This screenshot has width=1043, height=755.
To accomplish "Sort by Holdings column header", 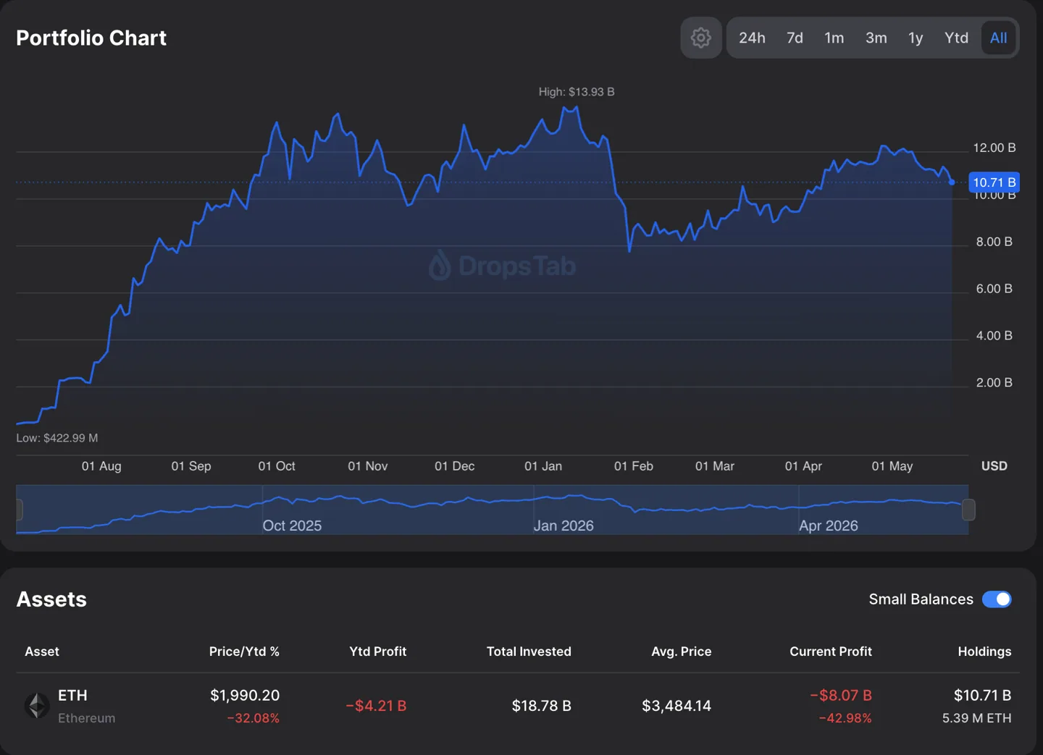I will (984, 651).
